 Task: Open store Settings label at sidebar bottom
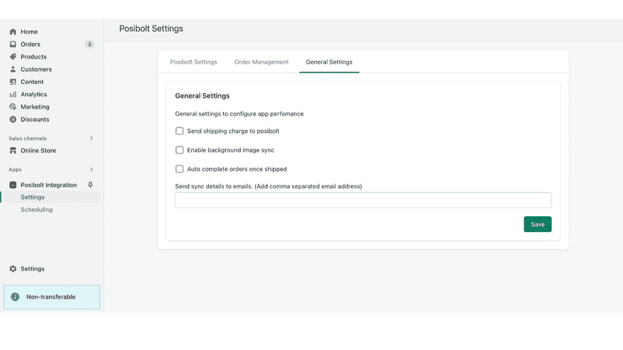pos(32,269)
